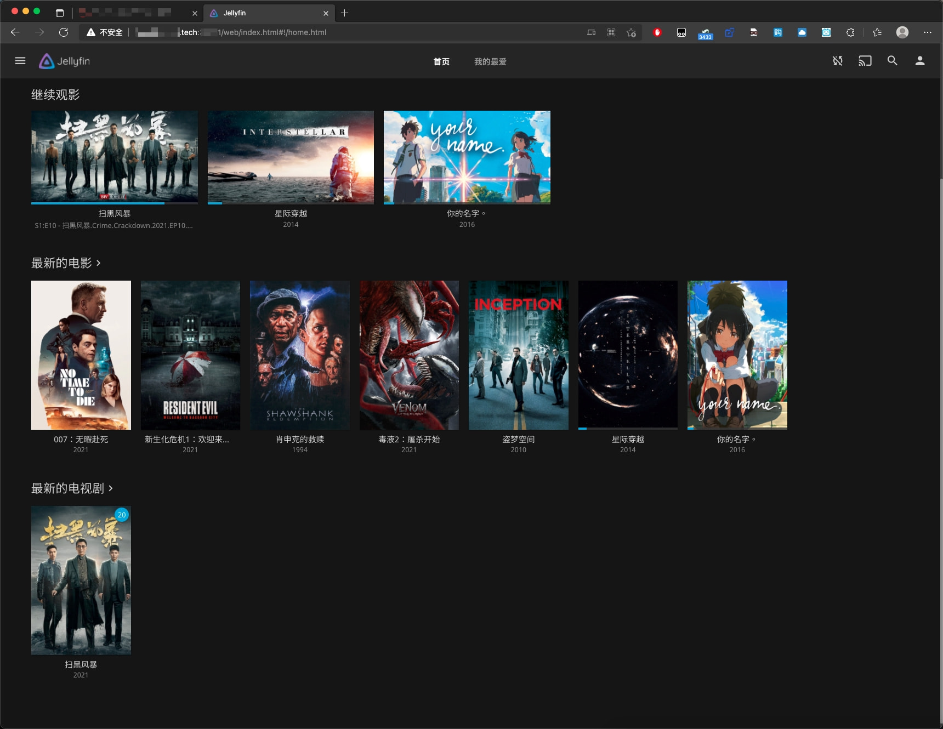Image resolution: width=943 pixels, height=729 pixels.
Task: Click the 你的名字 title under latest movies
Action: [x=736, y=440]
